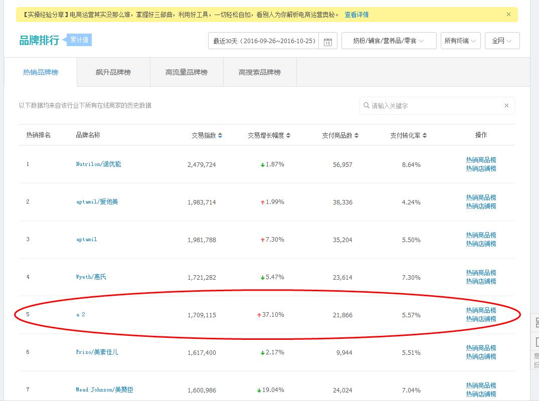This screenshot has width=539, height=401.
Task: Switch to the 高流量品牌榜 tab
Action: tap(187, 72)
